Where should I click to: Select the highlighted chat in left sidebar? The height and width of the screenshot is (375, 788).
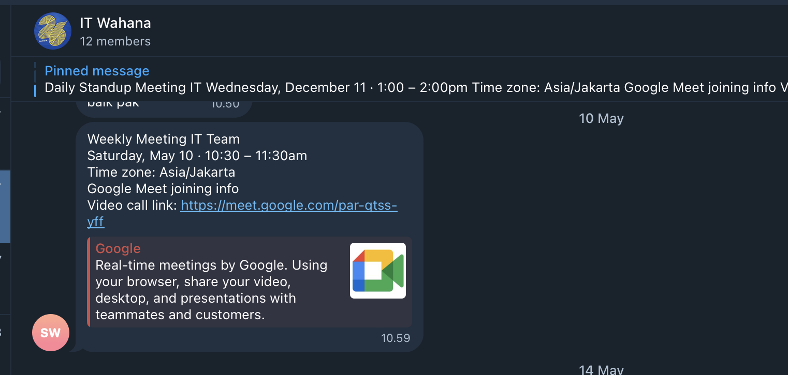coord(5,207)
